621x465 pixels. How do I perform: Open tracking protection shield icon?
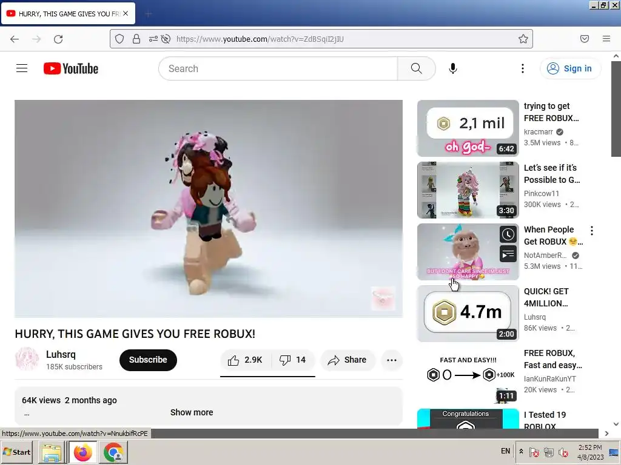pos(119,39)
